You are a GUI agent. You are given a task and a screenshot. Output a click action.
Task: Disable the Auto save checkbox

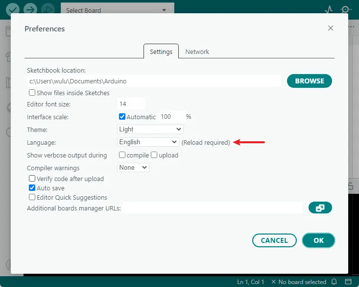[32, 188]
